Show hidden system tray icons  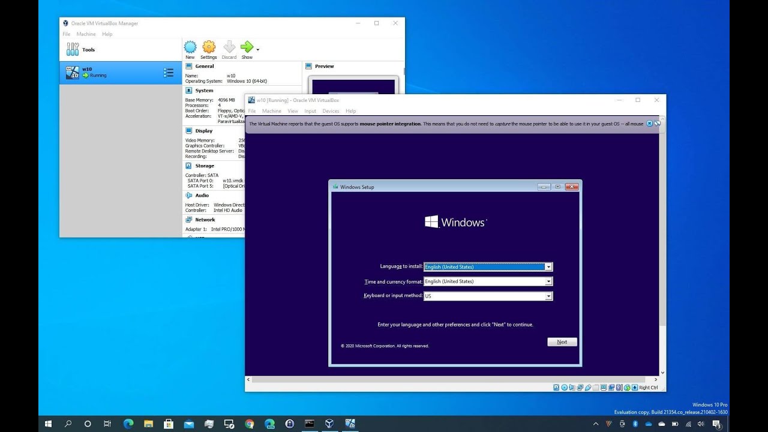click(x=596, y=424)
